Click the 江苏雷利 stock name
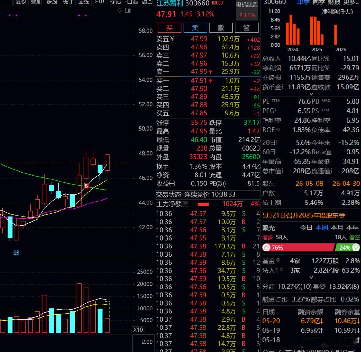The height and width of the screenshot is (352, 361). point(170,3)
